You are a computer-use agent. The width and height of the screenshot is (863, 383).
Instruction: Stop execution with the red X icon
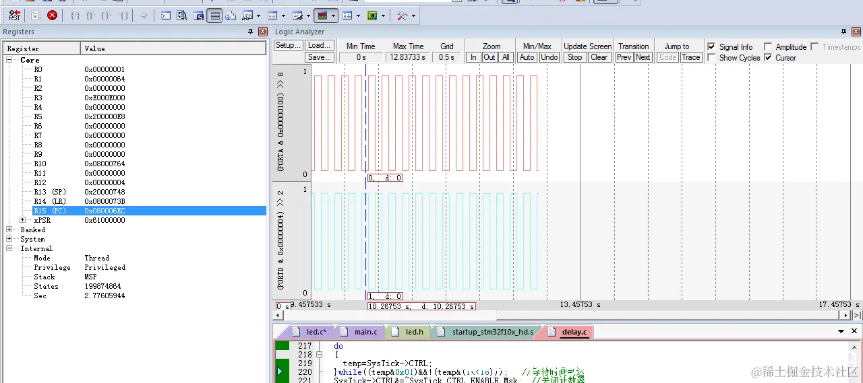click(52, 15)
